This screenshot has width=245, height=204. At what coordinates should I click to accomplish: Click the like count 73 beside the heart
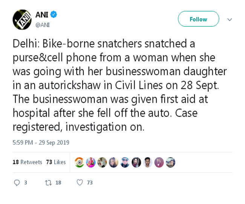coord(90,183)
